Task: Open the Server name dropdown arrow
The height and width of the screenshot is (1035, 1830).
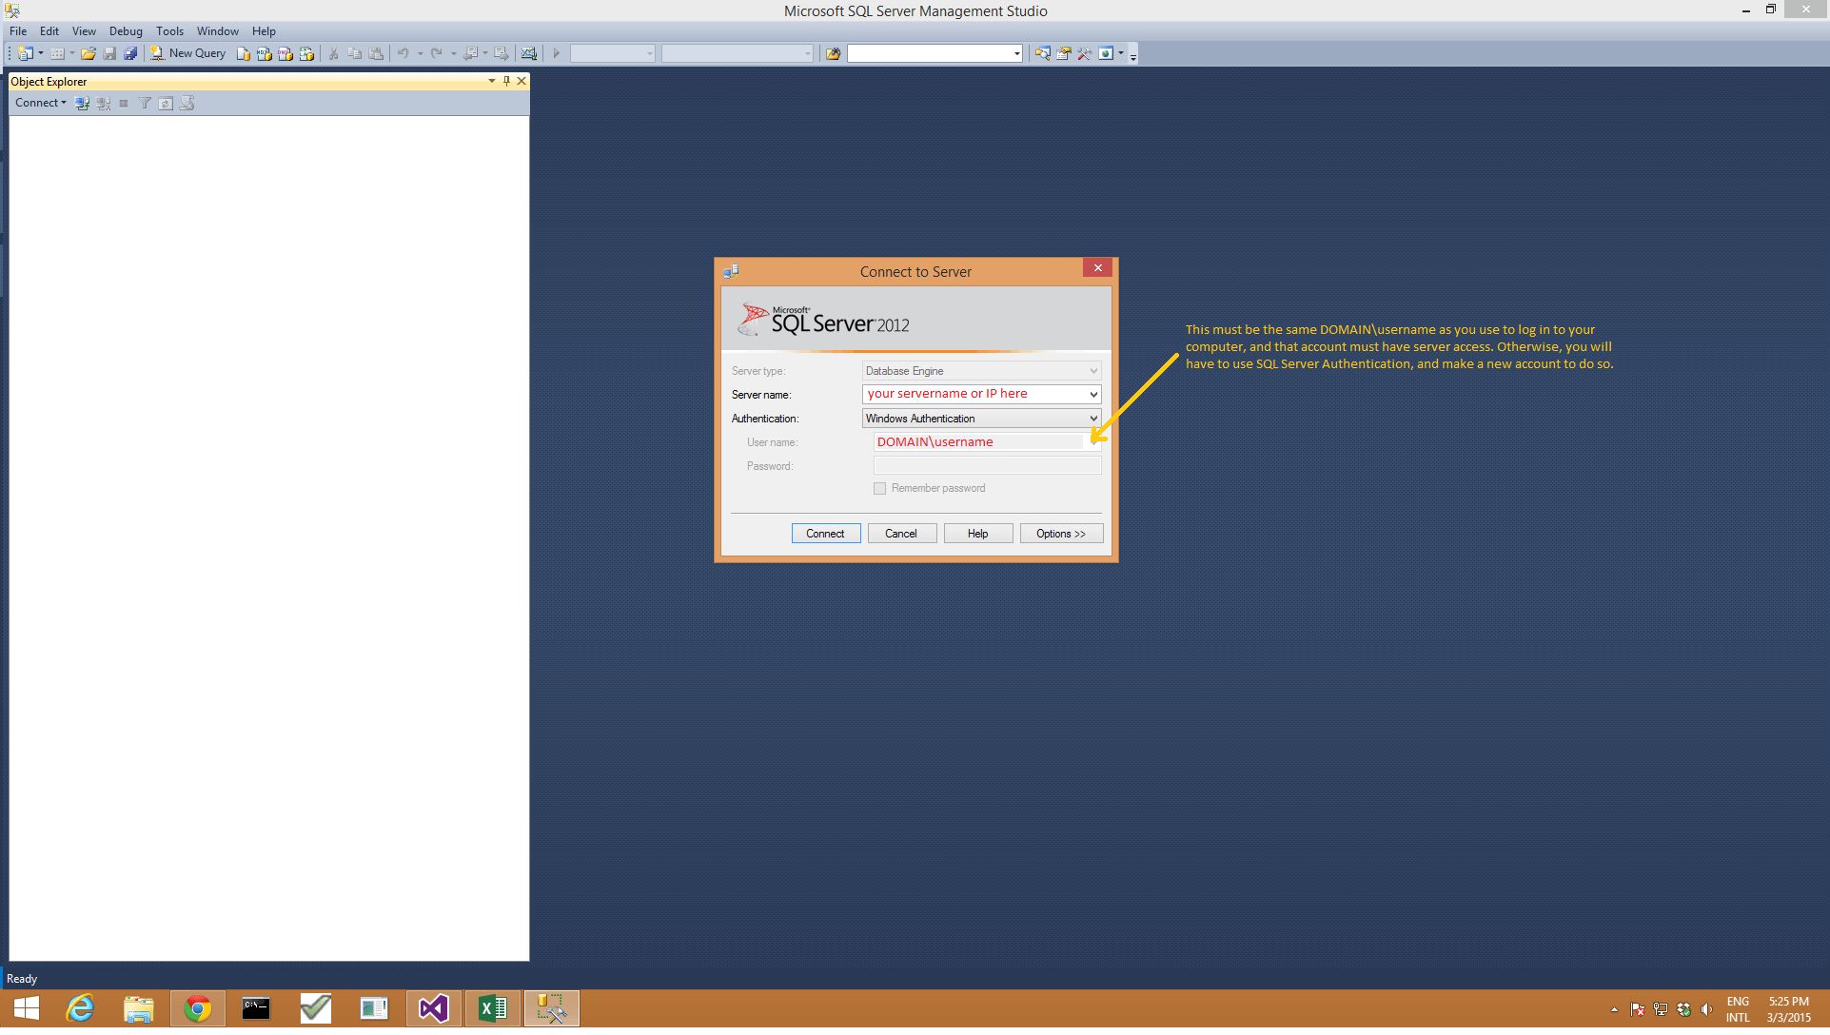Action: pos(1093,395)
